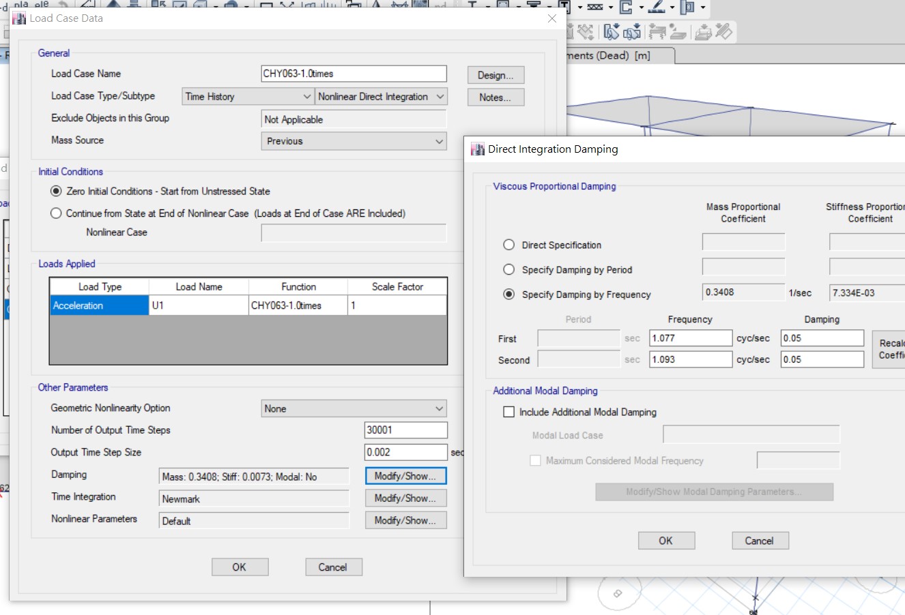Choose Specify Damping by Frequency option
The image size is (905, 615).
pos(508,294)
